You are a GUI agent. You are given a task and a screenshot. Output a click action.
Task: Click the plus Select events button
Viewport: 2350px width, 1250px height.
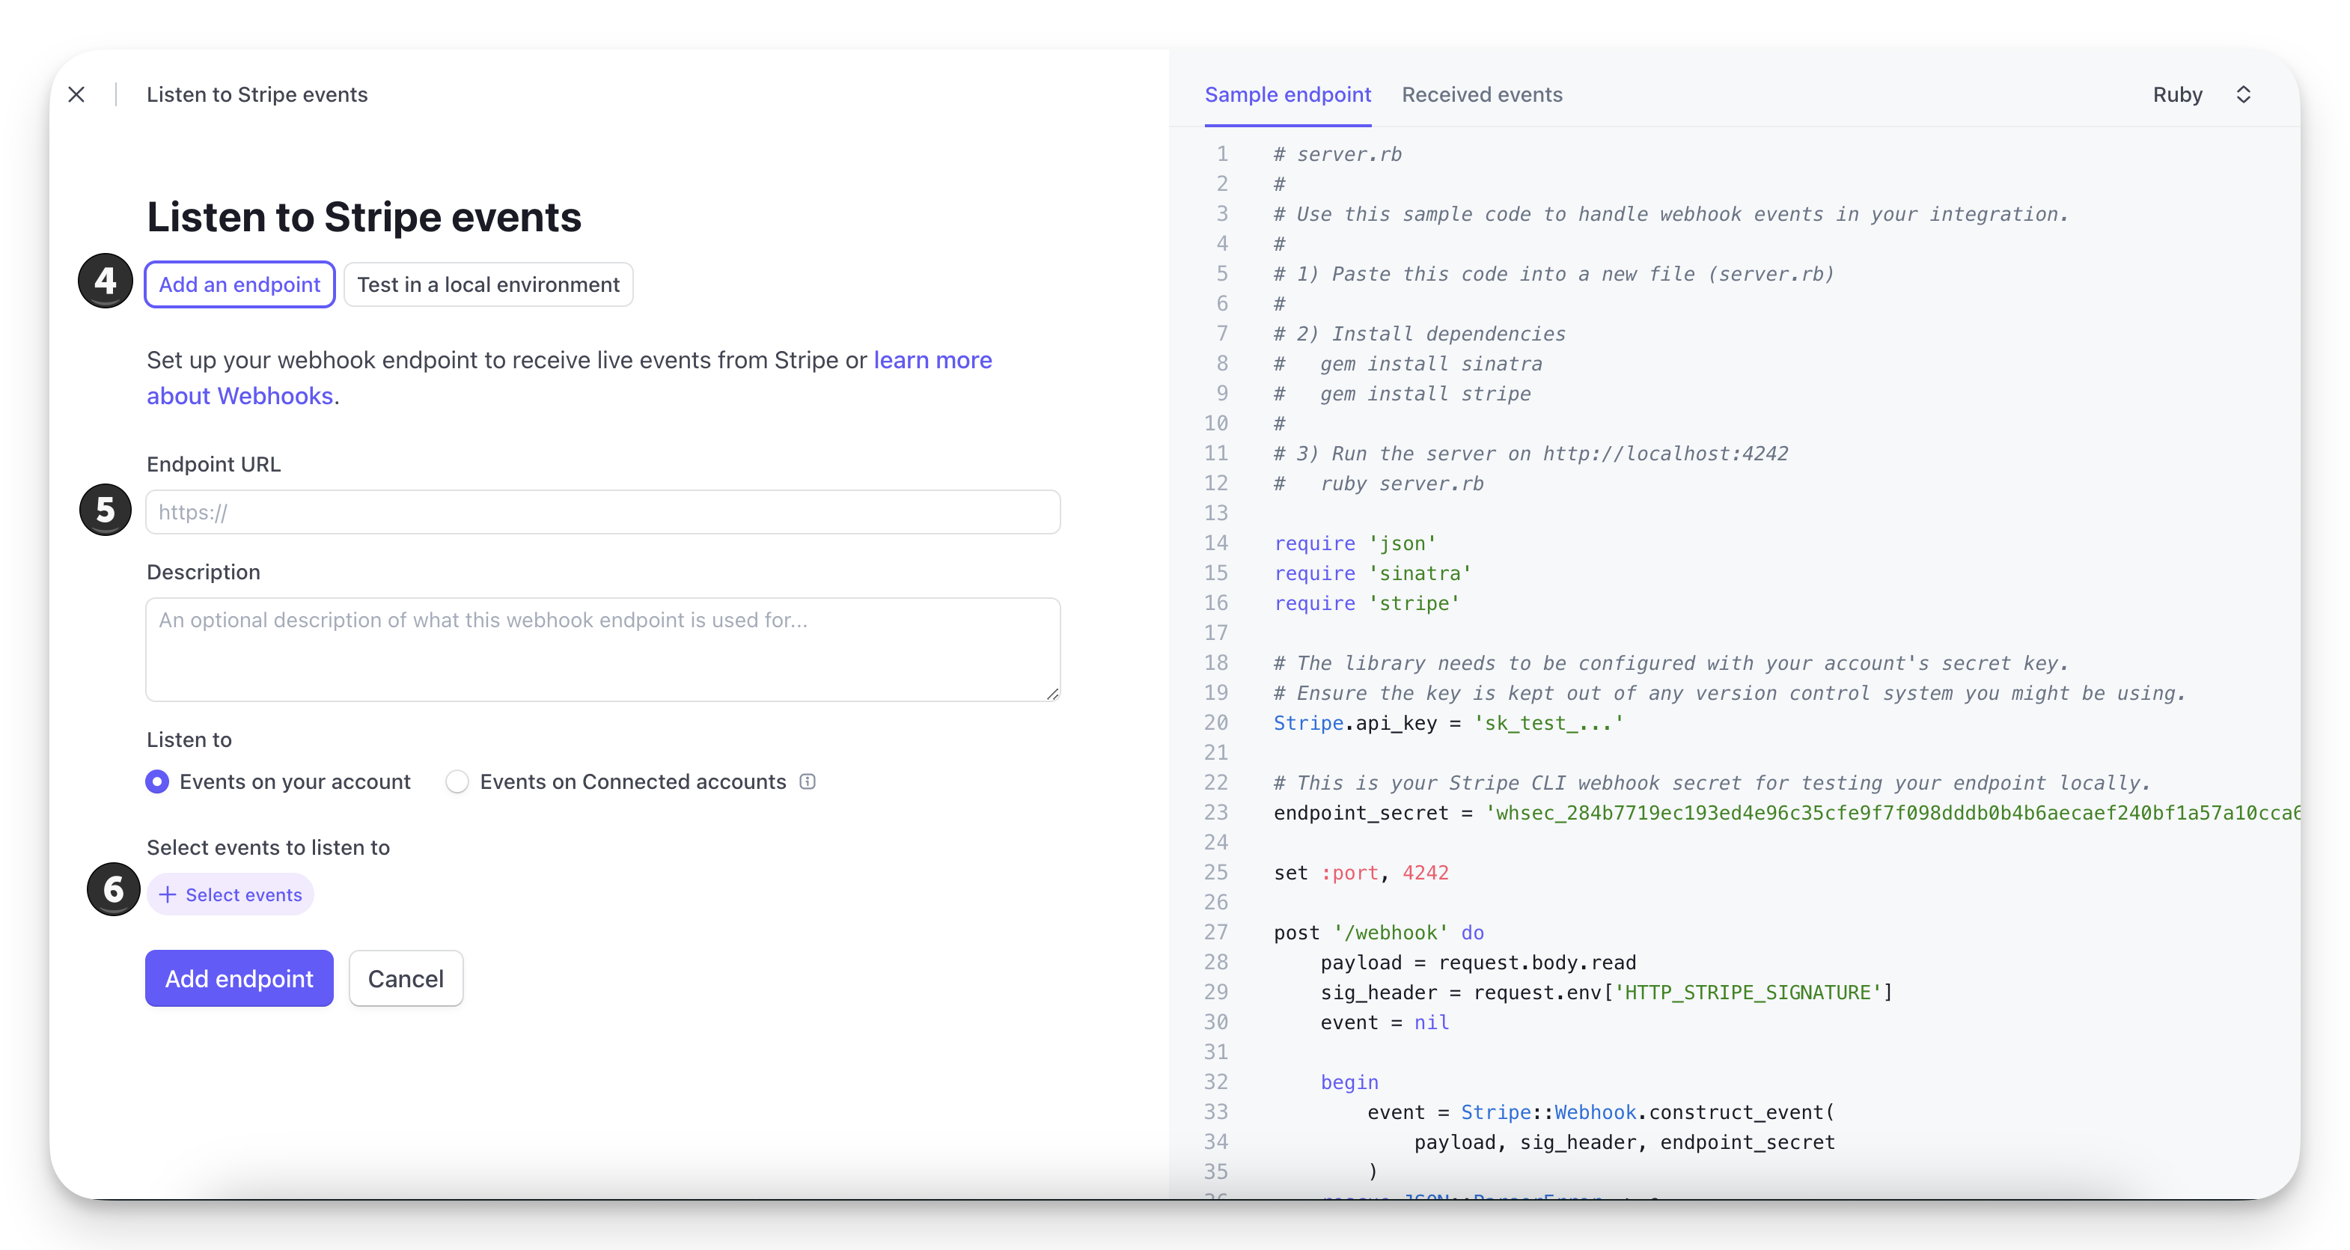pyautogui.click(x=231, y=895)
